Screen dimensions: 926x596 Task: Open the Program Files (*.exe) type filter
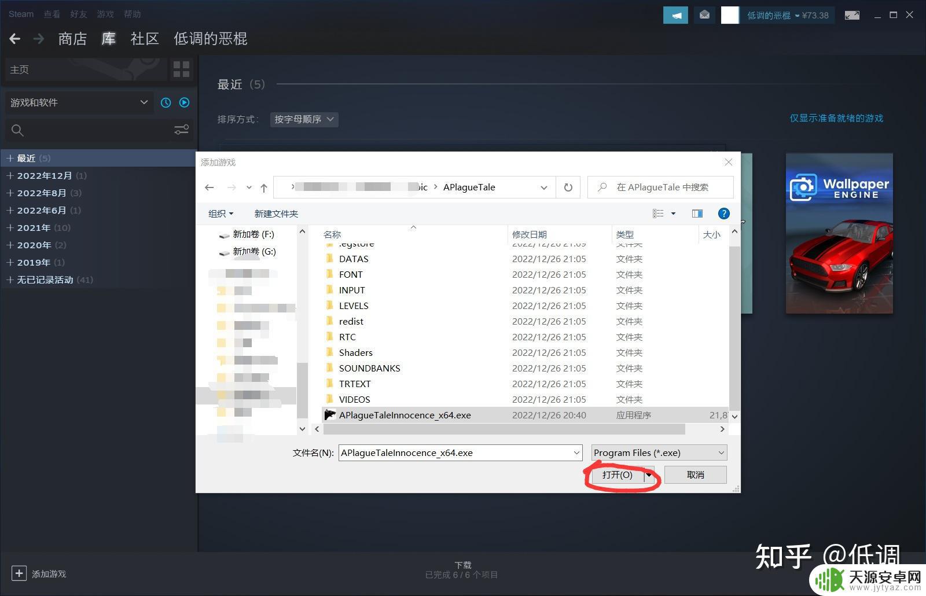pyautogui.click(x=659, y=452)
